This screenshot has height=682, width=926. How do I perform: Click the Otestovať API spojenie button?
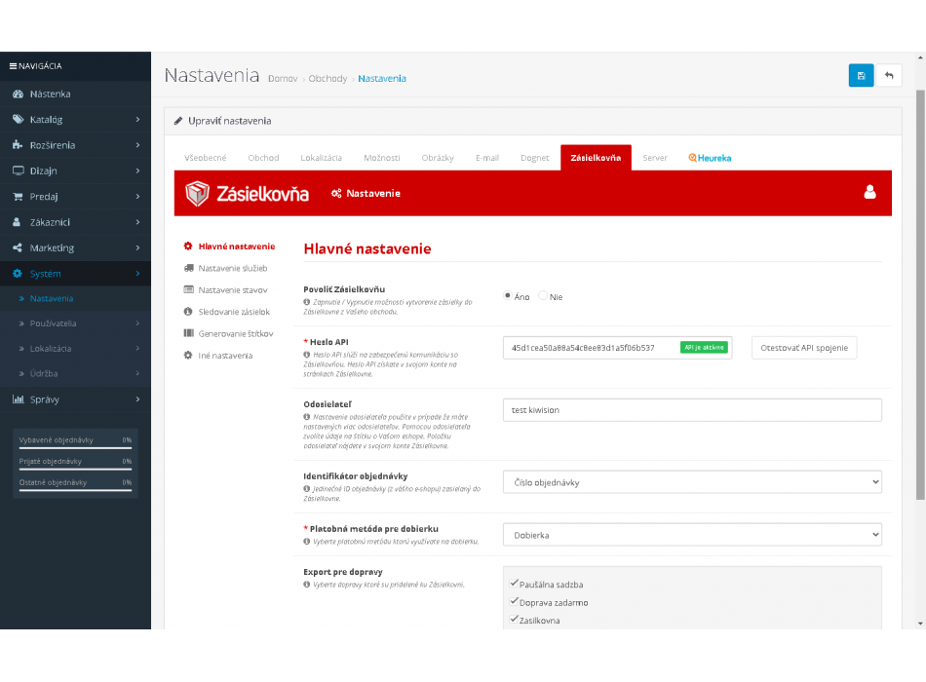coord(804,348)
